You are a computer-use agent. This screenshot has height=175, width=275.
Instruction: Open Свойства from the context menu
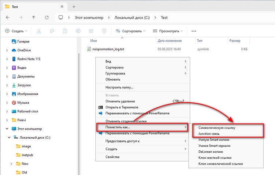tap(113, 157)
